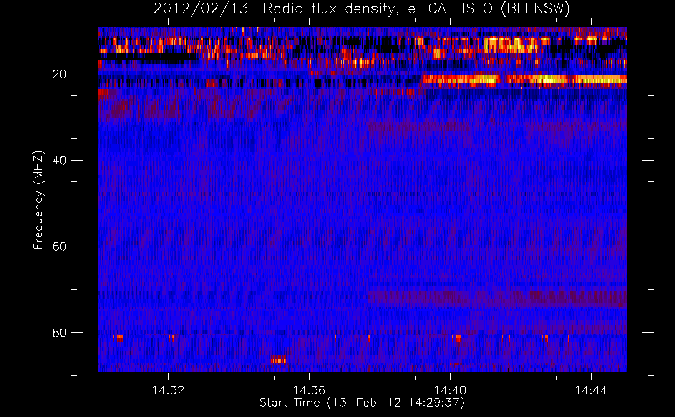The image size is (675, 417).
Task: Click the 40 MHz frequency tick label
Action: pos(60,161)
